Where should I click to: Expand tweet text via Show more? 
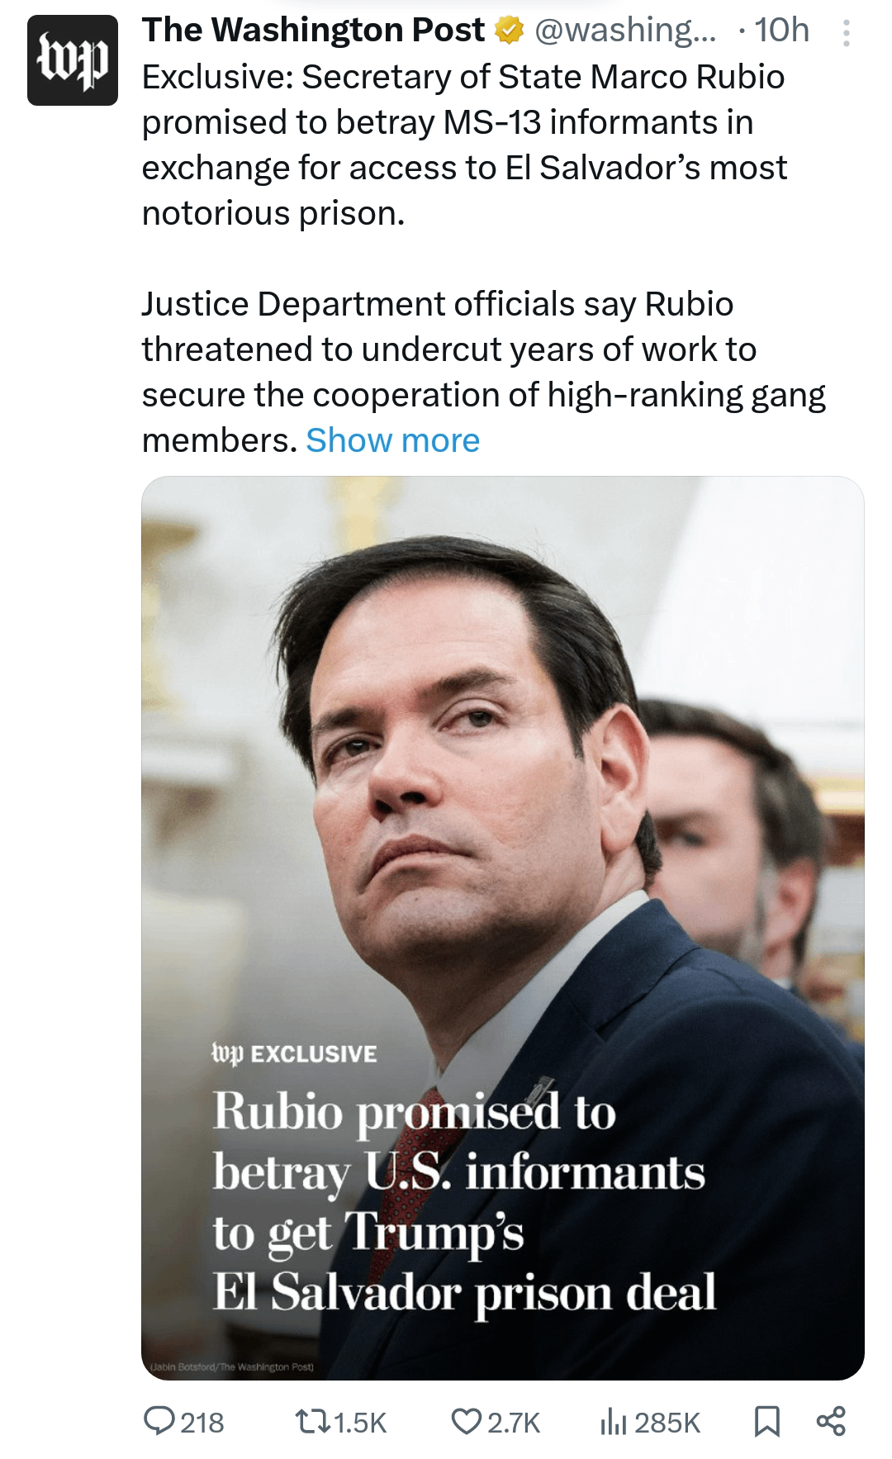point(392,440)
